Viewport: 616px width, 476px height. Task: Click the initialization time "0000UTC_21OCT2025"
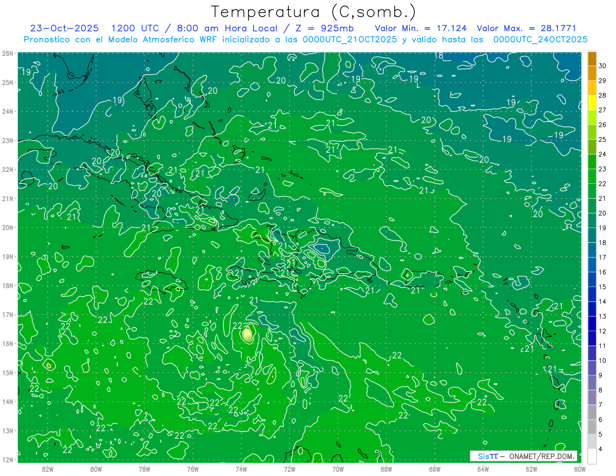[x=350, y=40]
